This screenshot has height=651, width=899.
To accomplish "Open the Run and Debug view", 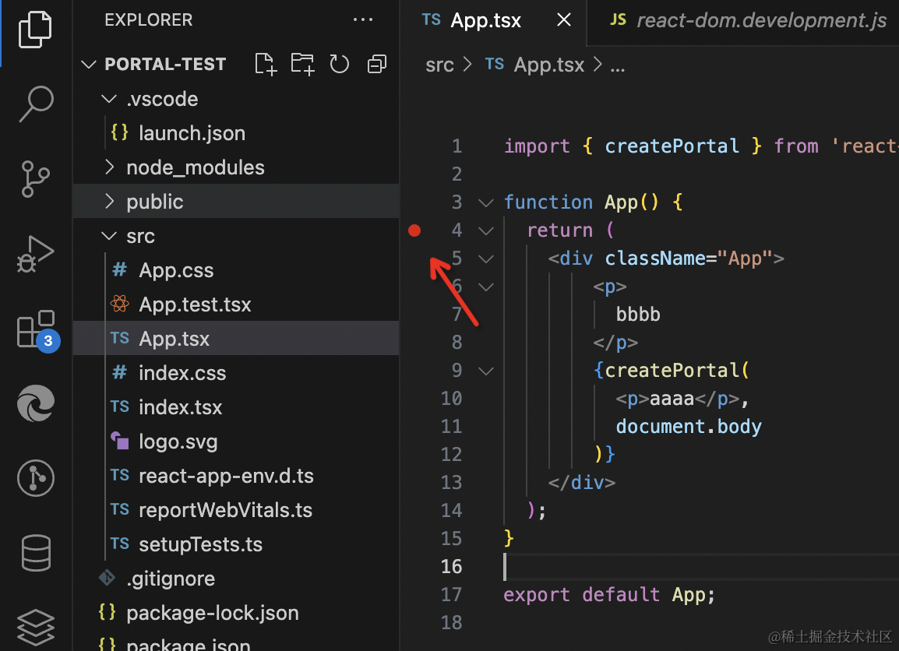I will 35,253.
